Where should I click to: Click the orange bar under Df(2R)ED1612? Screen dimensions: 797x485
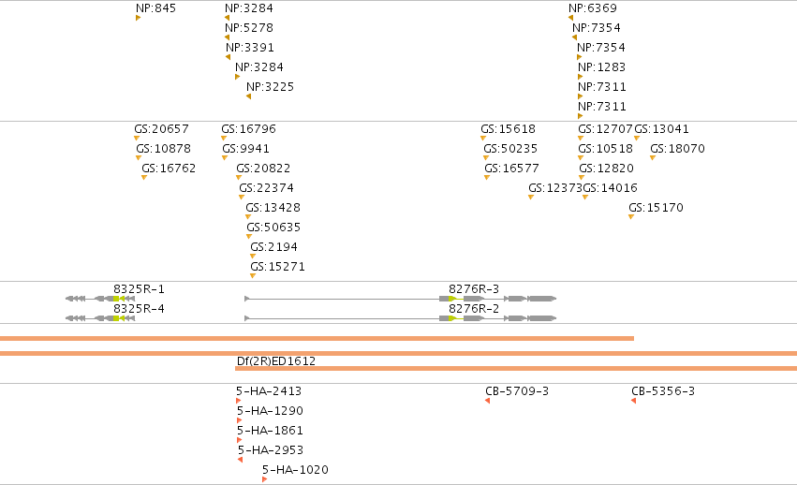516,369
